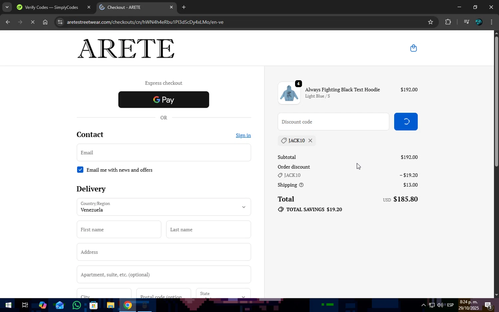499x312 pixels.
Task: Launch Copilot from the taskbar
Action: click(43, 305)
